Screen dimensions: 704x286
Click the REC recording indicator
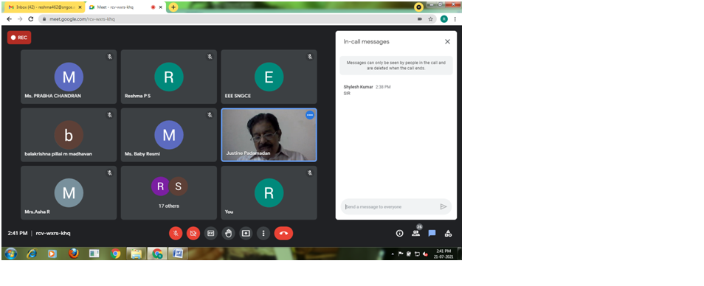click(19, 38)
